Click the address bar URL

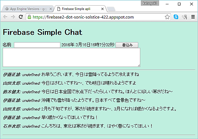click(83, 17)
